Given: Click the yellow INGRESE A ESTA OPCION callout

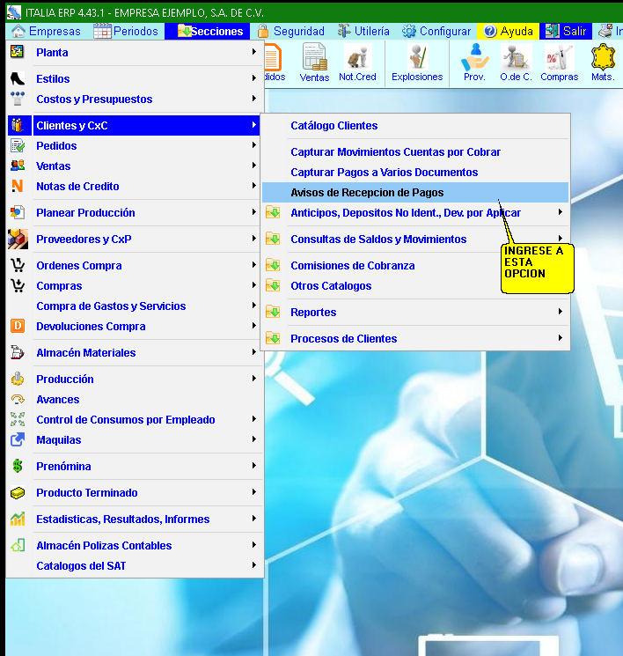Looking at the screenshot, I should tap(538, 267).
